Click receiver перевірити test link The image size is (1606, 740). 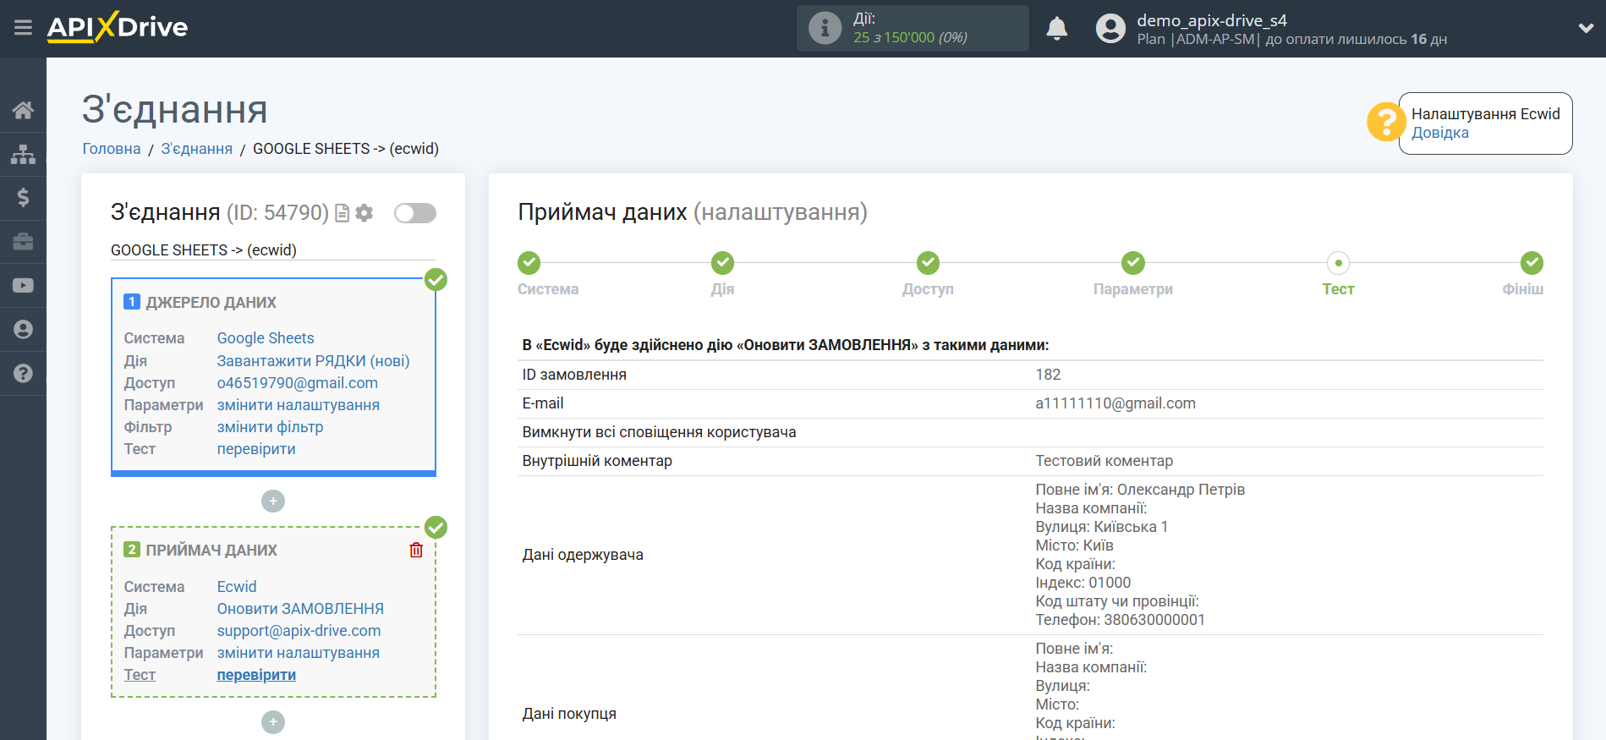pos(256,675)
